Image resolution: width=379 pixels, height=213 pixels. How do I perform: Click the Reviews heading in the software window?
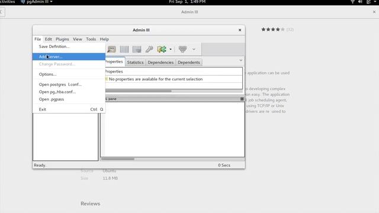(x=91, y=204)
